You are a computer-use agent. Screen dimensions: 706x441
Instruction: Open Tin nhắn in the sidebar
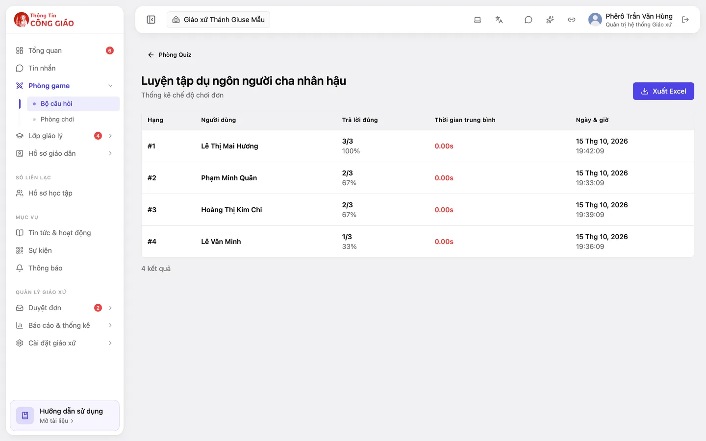[65, 68]
